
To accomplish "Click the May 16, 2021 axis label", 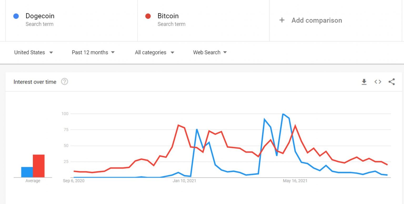I will (295, 181).
